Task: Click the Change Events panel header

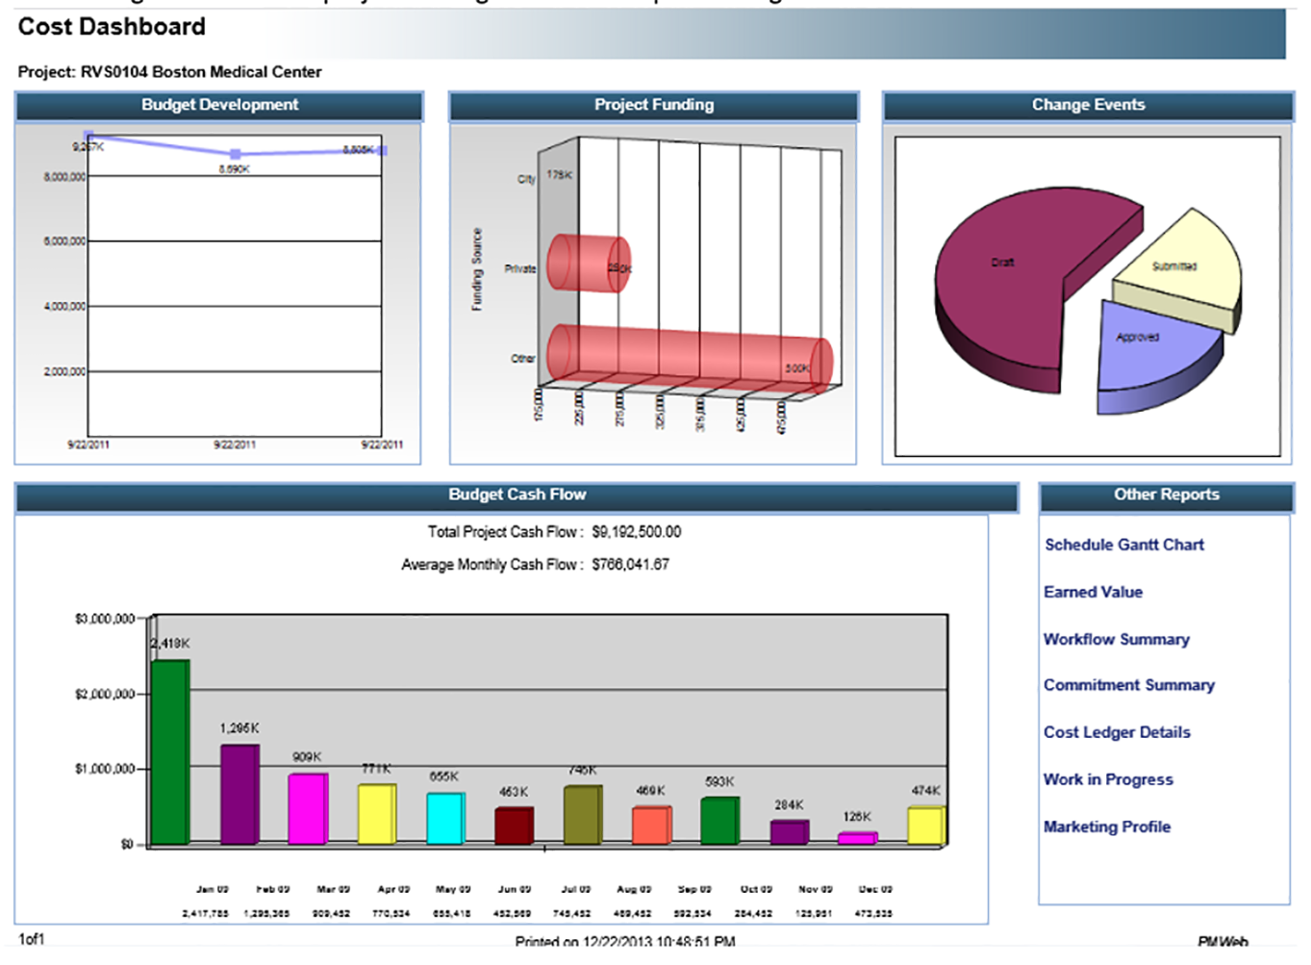Action: [x=1088, y=105]
